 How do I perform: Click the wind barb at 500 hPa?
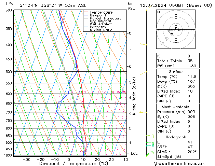click(x=144, y=73)
